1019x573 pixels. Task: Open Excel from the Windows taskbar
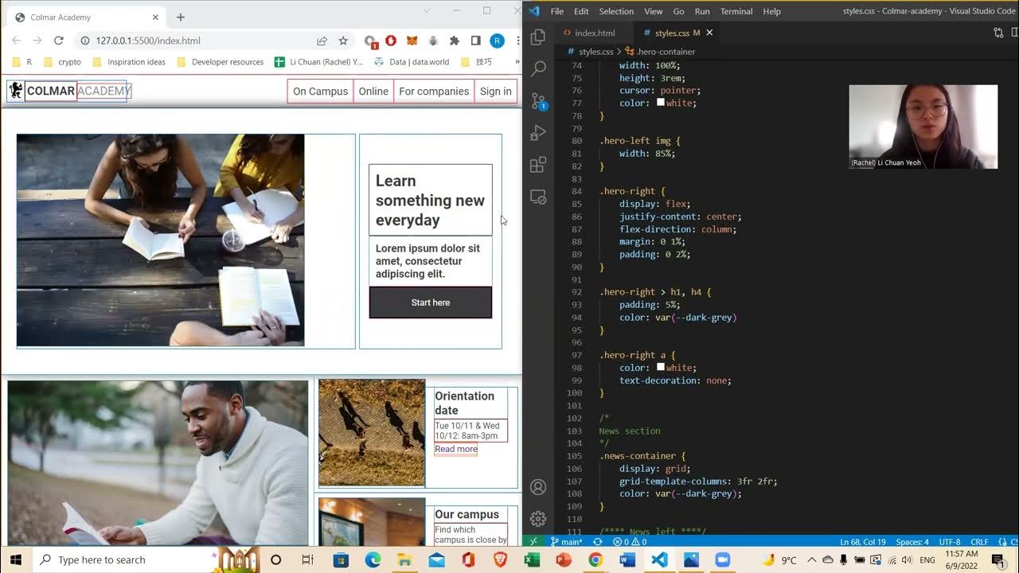tap(531, 559)
